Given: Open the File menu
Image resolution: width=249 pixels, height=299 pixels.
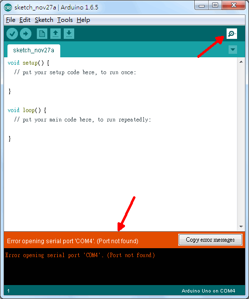Looking at the screenshot, I should [x=10, y=20].
